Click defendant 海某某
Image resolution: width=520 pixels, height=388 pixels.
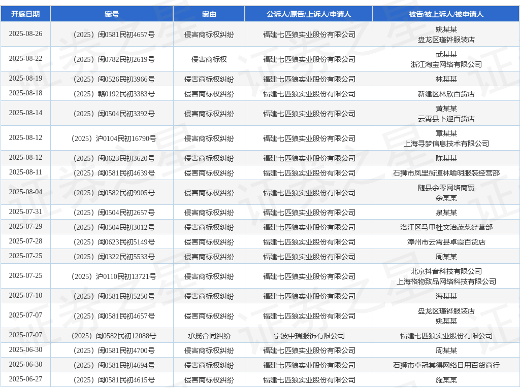pos(446,296)
